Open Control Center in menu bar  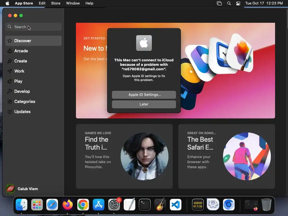click(238, 3)
